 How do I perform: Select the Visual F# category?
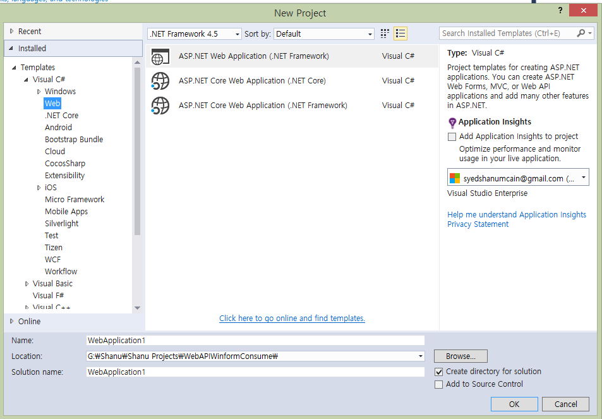(48, 295)
